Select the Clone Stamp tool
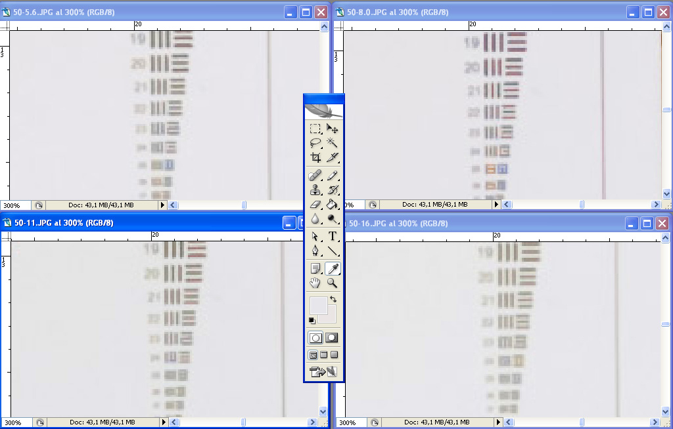This screenshot has width=673, height=429. [315, 191]
